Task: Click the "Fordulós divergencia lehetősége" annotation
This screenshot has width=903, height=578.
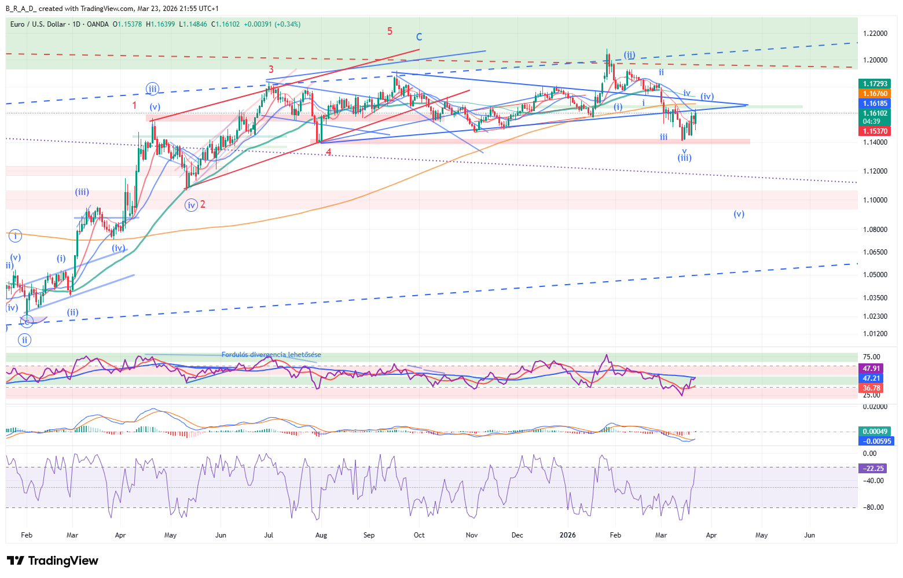Action: [x=271, y=355]
